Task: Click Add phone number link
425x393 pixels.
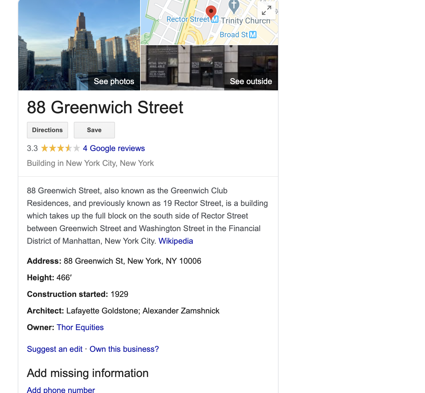Action: point(61,390)
